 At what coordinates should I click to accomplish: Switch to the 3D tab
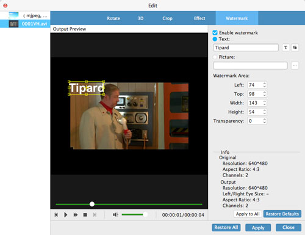(x=140, y=18)
